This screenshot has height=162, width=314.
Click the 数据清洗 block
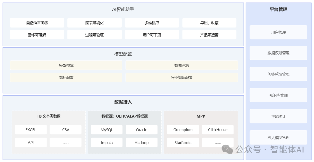coord(181,65)
